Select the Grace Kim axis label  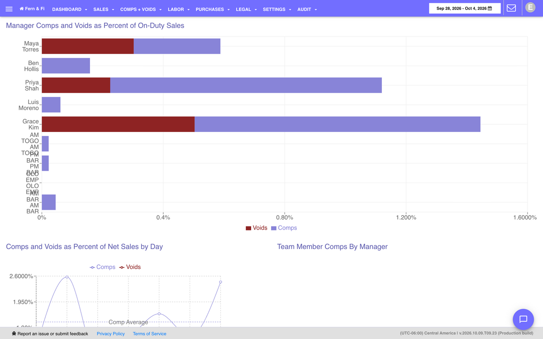(x=31, y=124)
